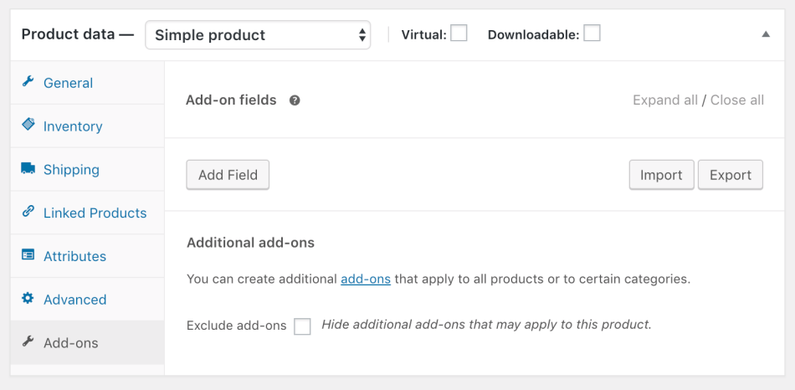This screenshot has width=795, height=390.
Task: Expand all add-on fields
Action: coord(664,100)
